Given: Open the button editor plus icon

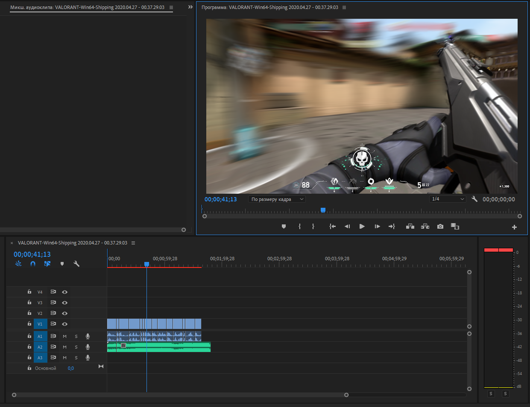Looking at the screenshot, I should tap(514, 227).
